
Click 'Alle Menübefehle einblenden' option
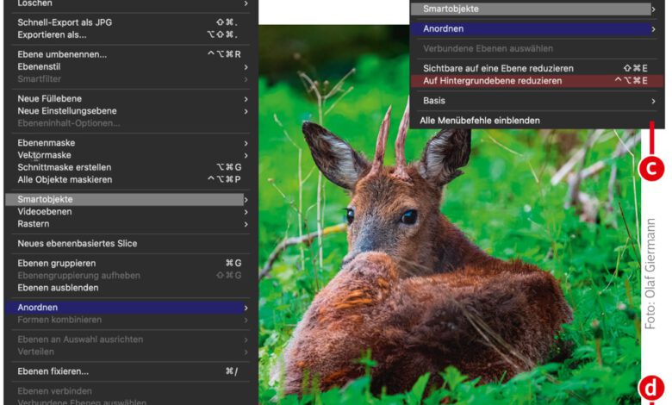click(x=480, y=121)
